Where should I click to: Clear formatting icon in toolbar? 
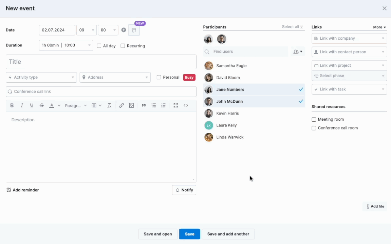(x=109, y=105)
